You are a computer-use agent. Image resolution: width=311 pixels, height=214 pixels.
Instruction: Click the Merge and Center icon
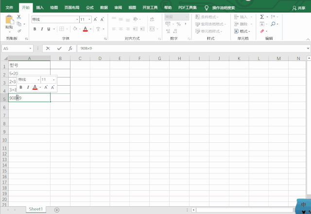click(x=152, y=29)
